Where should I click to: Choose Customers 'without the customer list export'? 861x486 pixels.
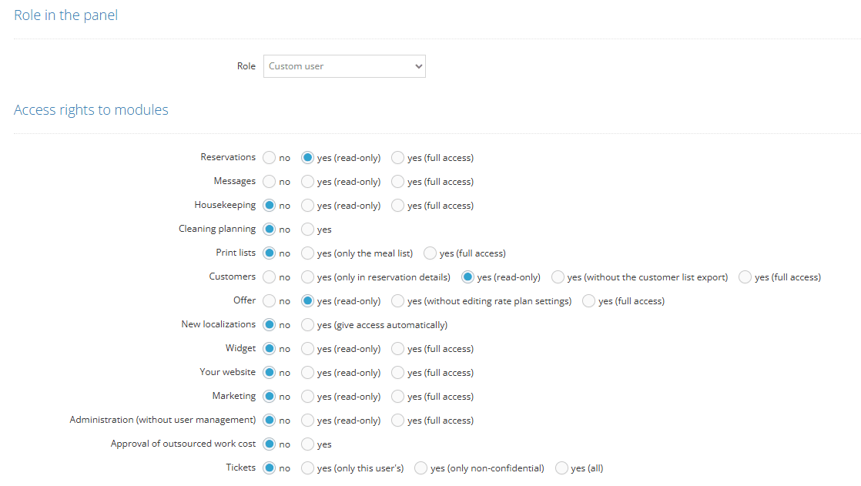coord(558,277)
